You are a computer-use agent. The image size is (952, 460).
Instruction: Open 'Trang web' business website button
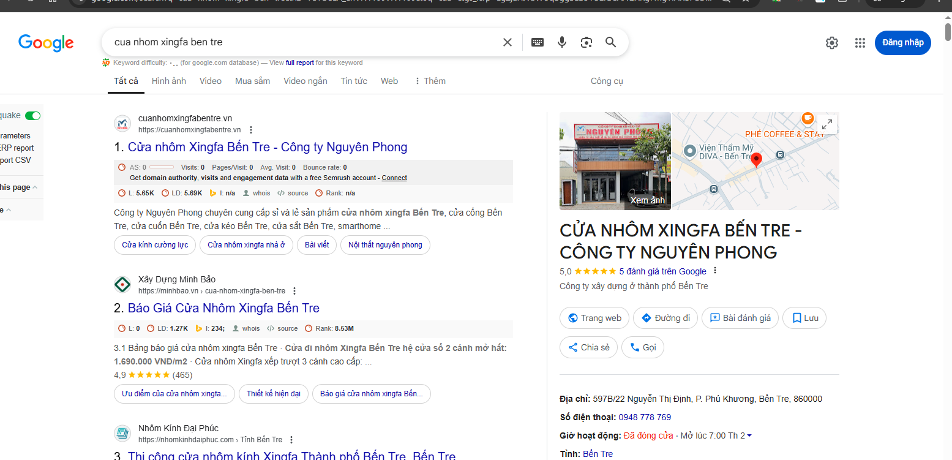(x=594, y=318)
